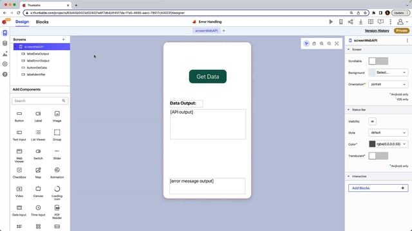Select labelIdentifier in the tree
Viewport: 412px width, 231px height.
pos(36,74)
